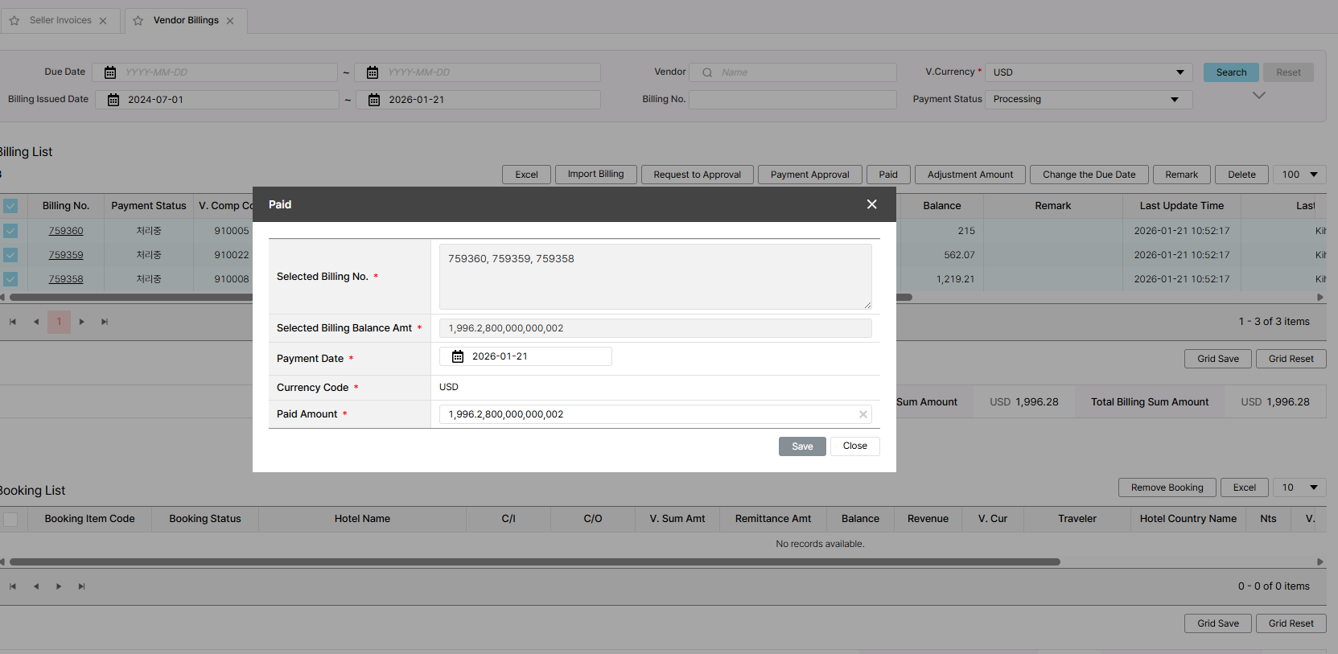The image size is (1338, 654).
Task: Expand the additional search filters chevron
Action: tap(1259, 96)
